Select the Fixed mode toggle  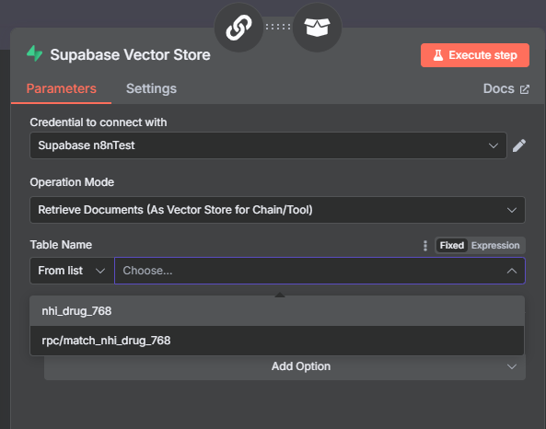452,246
